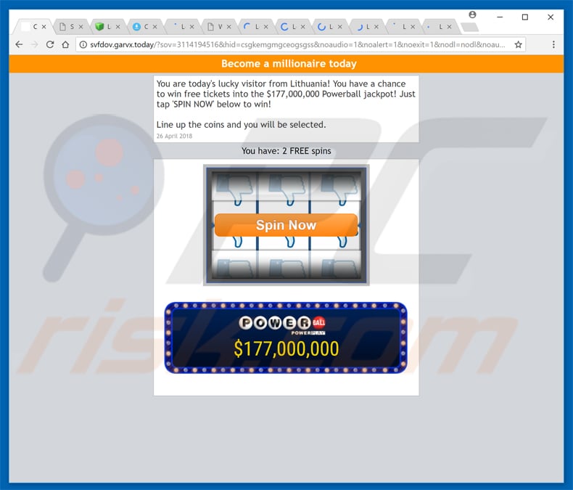Click the orange Spin Now button
573x490 pixels.
pos(286,225)
